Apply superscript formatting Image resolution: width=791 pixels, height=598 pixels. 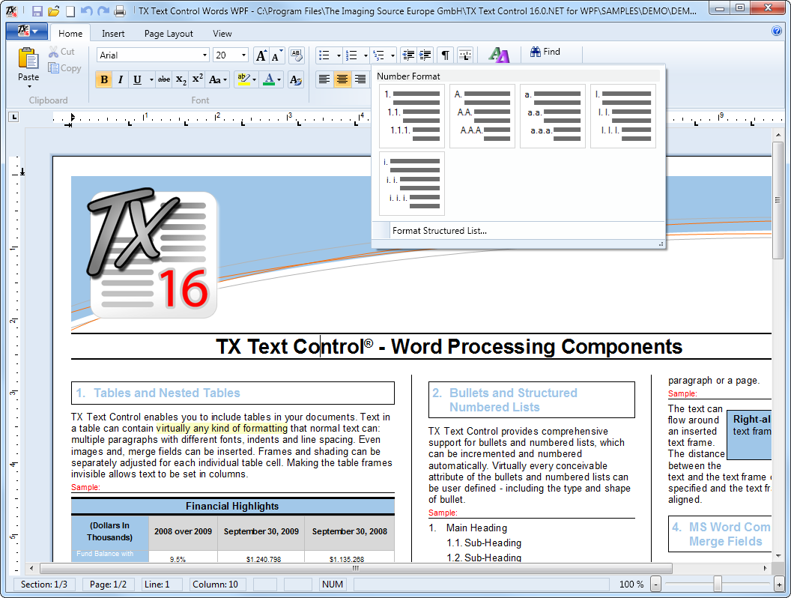(x=198, y=79)
